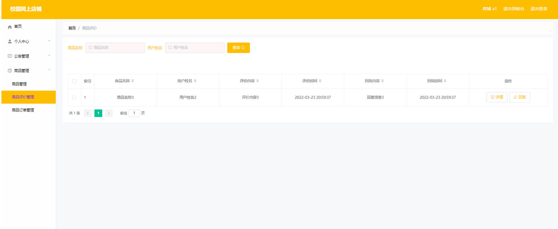Select 商品评价管理 in sidebar

coord(29,97)
